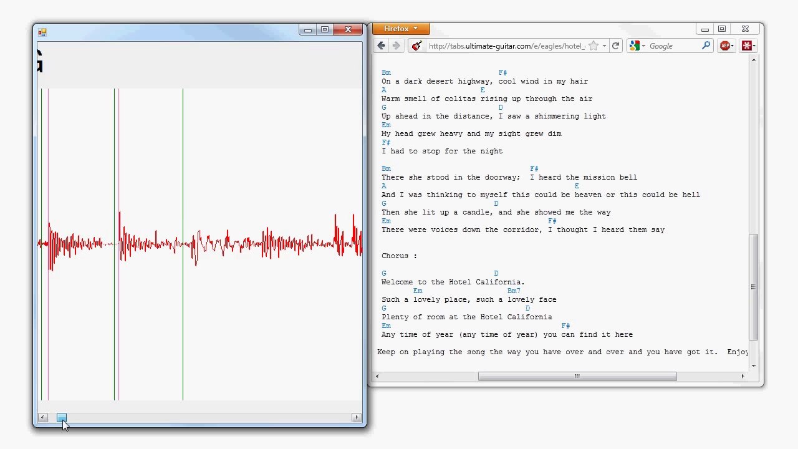Viewport: 798px width, 449px height.
Task: Click the "Chorus :" heading text
Action: (x=399, y=256)
